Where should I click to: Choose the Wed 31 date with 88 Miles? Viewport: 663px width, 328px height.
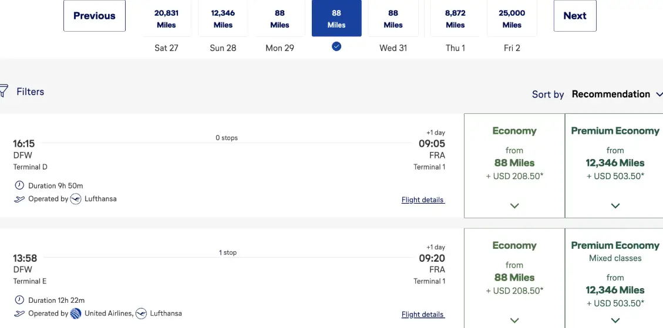(x=393, y=19)
